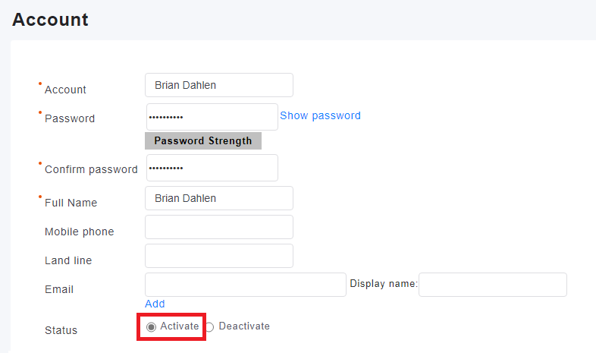
Task: Focus the Password input field
Action: point(212,117)
